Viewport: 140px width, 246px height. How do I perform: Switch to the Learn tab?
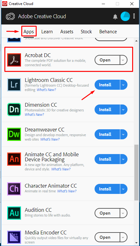click(47, 31)
